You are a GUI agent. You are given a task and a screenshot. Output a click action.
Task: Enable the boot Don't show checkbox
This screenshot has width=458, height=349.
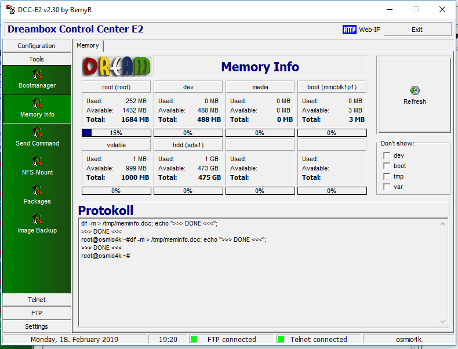[387, 166]
